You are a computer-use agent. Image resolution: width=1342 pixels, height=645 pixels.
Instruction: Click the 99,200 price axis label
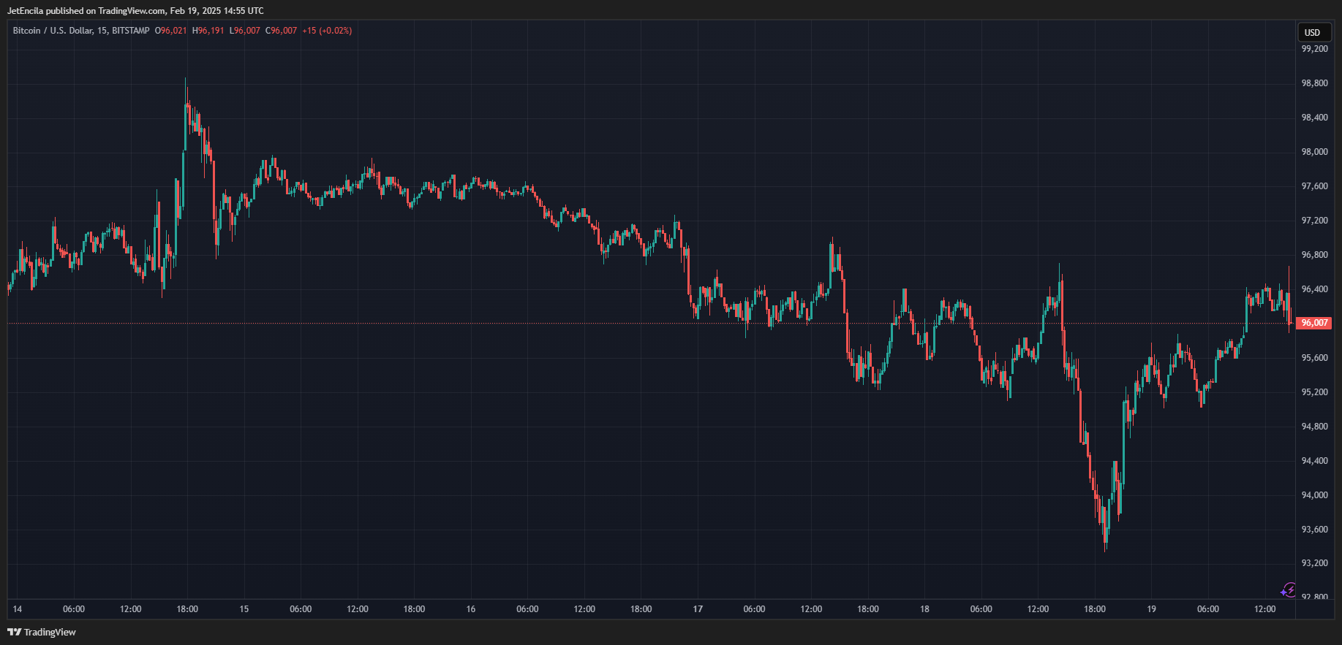click(1314, 49)
